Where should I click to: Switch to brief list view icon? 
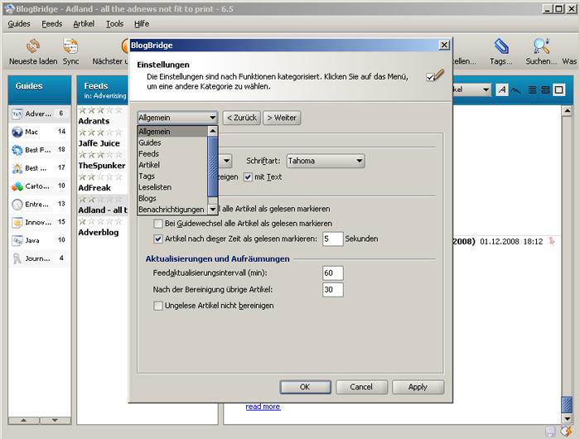point(532,89)
